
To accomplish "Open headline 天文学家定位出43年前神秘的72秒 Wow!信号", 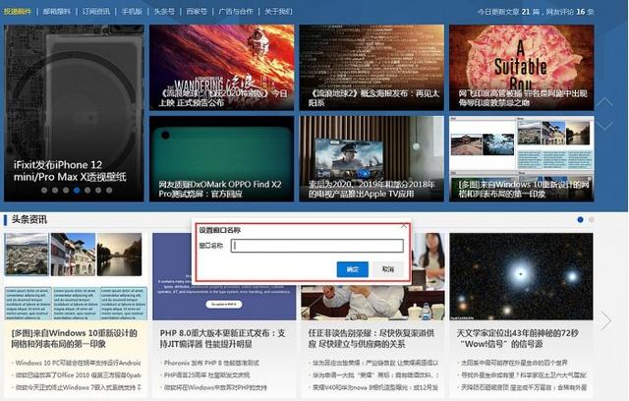I will (x=518, y=338).
